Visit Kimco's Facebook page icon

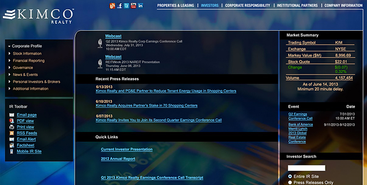click(119, 6)
